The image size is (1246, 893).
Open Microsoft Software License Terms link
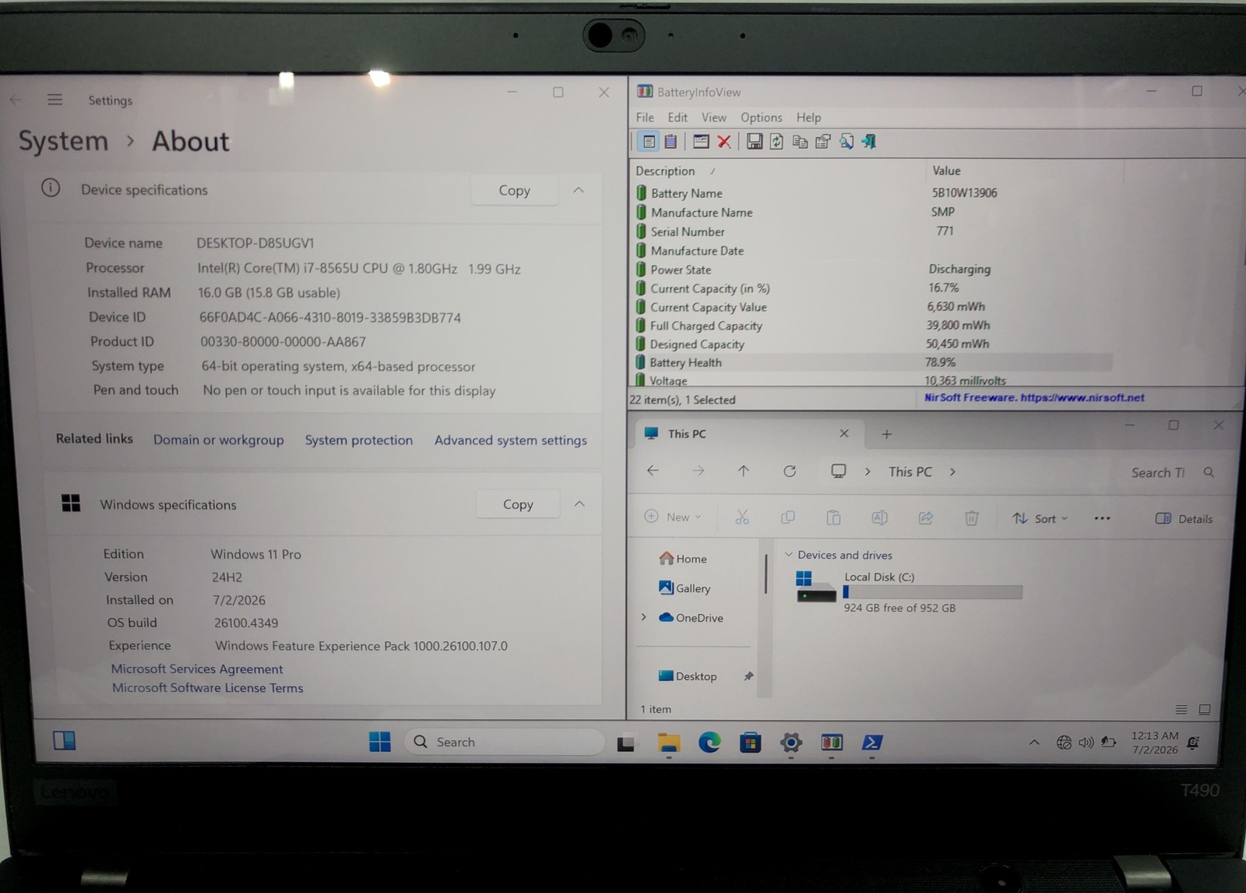(208, 688)
